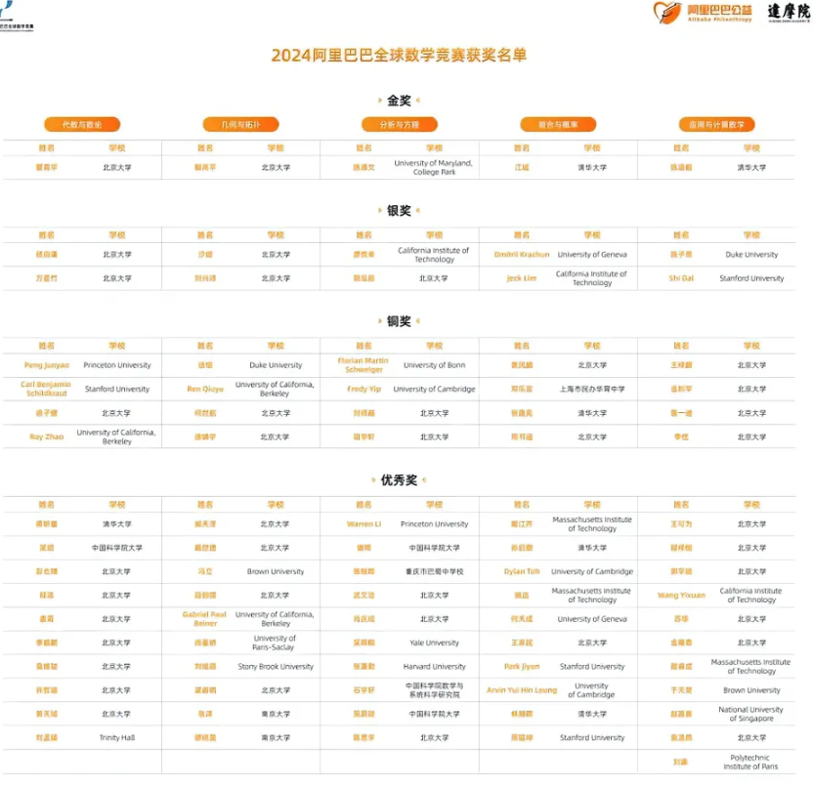
Task: Select the 分析与方程 category pill
Action: pyautogui.click(x=400, y=124)
